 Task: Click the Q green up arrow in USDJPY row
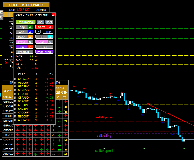59,112
